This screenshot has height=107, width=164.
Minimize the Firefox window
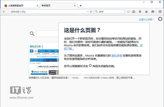(x=144, y=2)
